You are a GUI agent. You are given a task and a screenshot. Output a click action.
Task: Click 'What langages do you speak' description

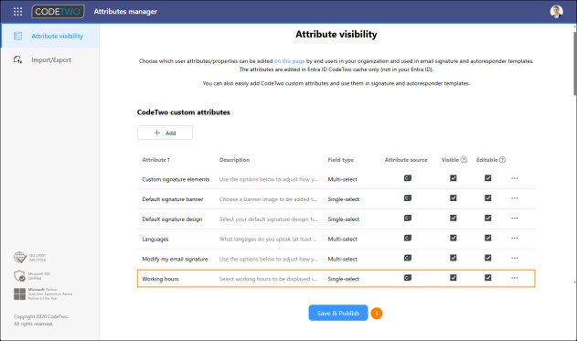(268, 240)
